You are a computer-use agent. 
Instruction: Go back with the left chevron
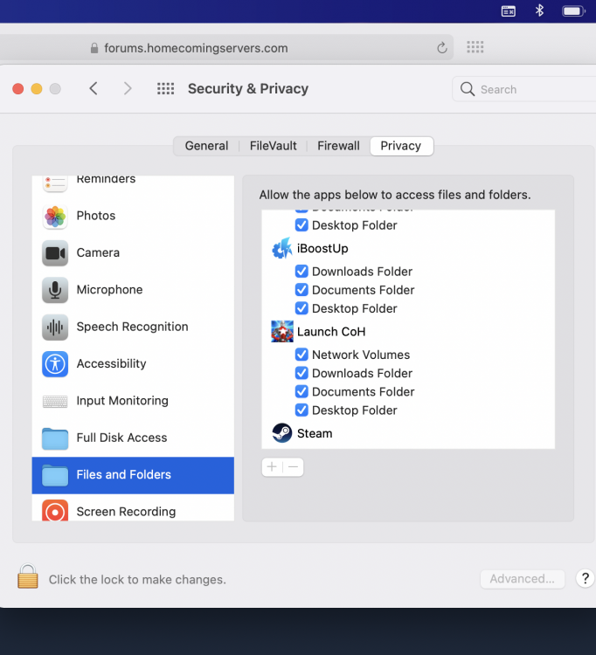[x=94, y=88]
